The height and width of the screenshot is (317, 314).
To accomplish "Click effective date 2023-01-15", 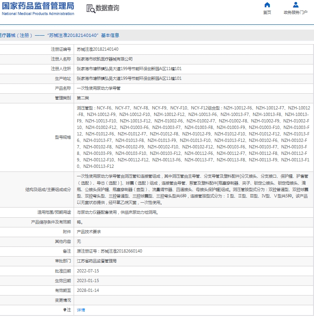I will 88,281.
